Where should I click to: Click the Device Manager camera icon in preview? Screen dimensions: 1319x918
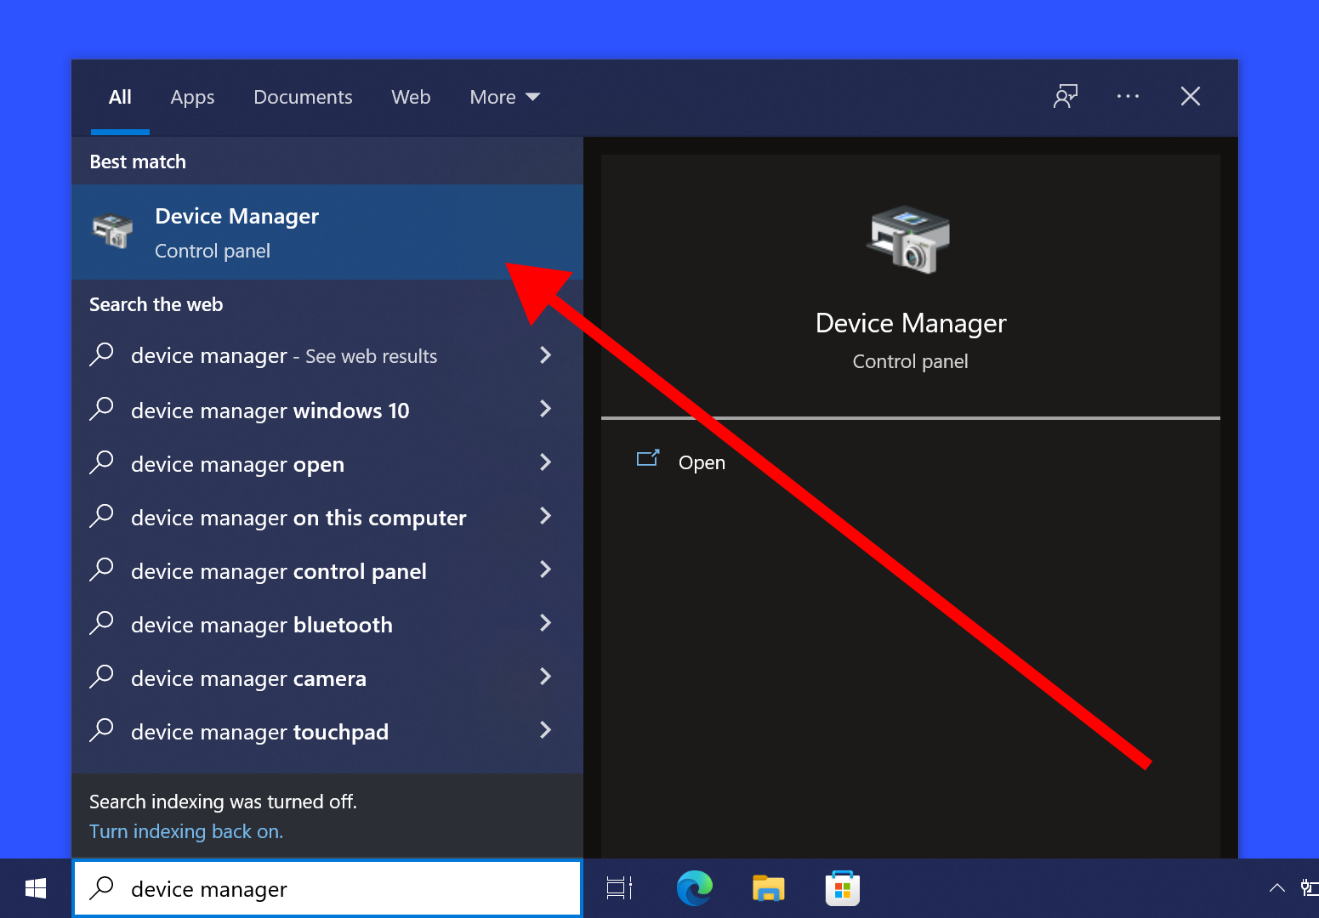coord(909,241)
